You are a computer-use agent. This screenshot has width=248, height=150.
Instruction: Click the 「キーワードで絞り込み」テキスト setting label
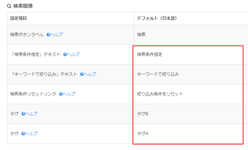pyautogui.click(x=44, y=74)
